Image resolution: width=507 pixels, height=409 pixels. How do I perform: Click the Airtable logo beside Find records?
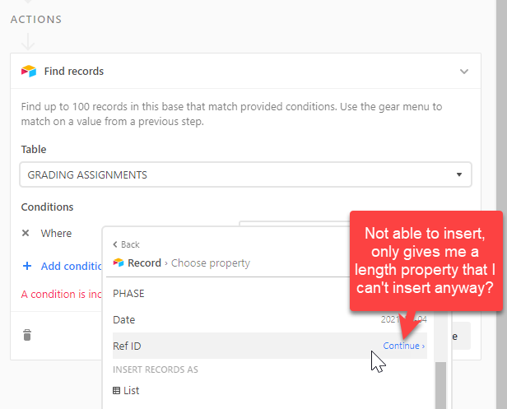click(x=29, y=71)
